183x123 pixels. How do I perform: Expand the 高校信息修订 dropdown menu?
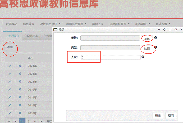(x=50, y=24)
